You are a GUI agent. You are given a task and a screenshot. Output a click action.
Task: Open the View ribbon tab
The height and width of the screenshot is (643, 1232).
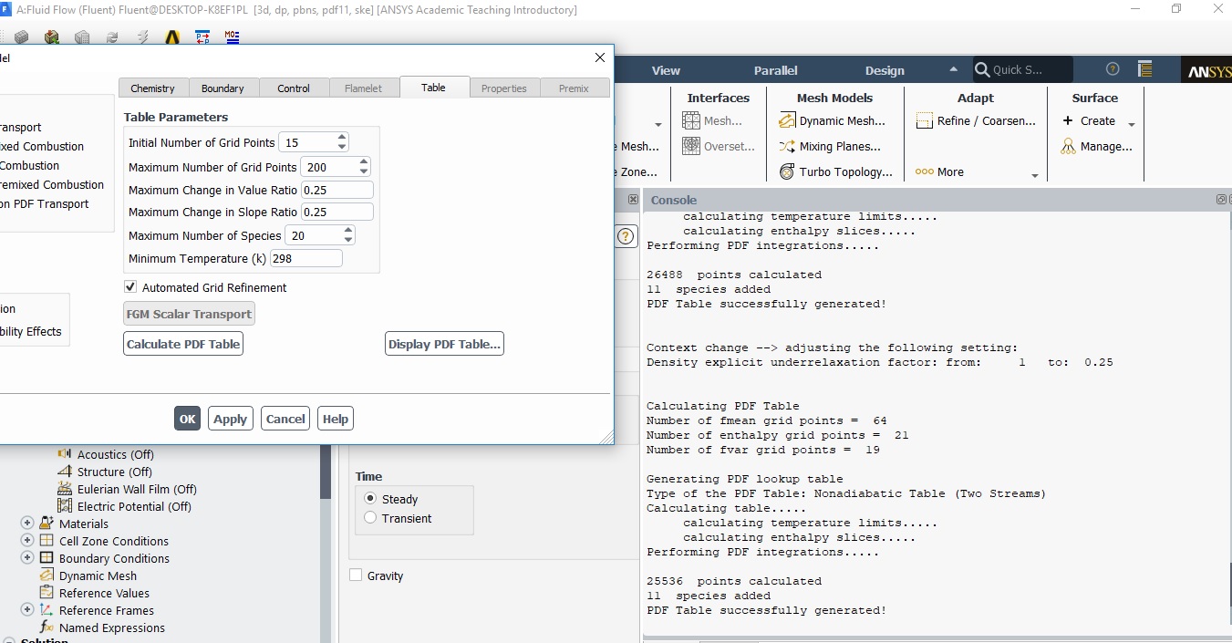click(x=666, y=70)
